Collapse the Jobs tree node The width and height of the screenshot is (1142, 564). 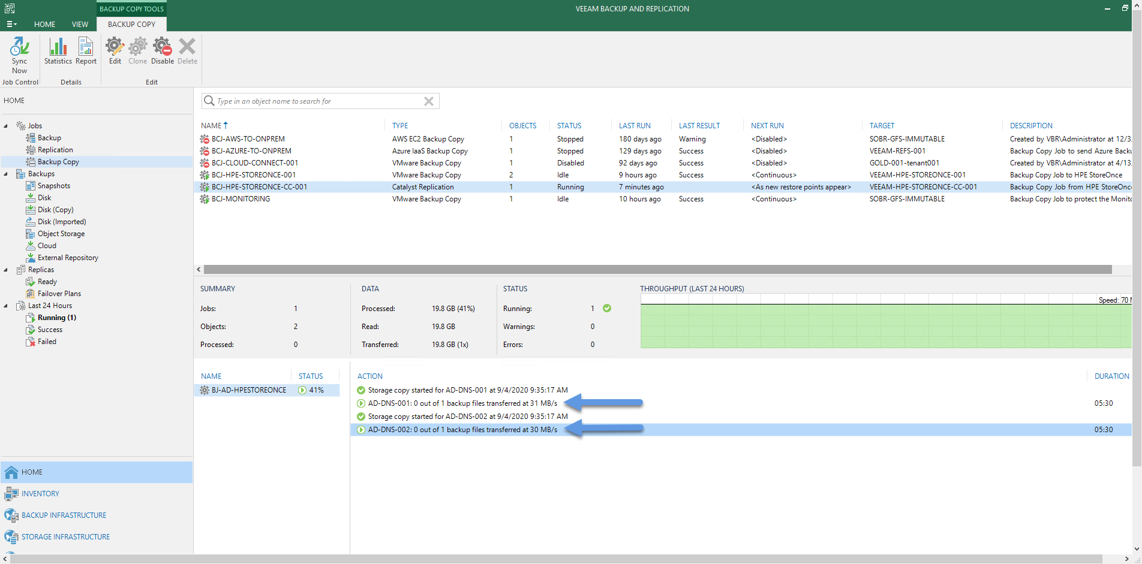pos(6,126)
